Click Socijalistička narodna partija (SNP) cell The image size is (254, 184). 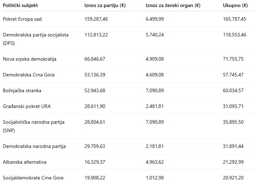[33, 126]
